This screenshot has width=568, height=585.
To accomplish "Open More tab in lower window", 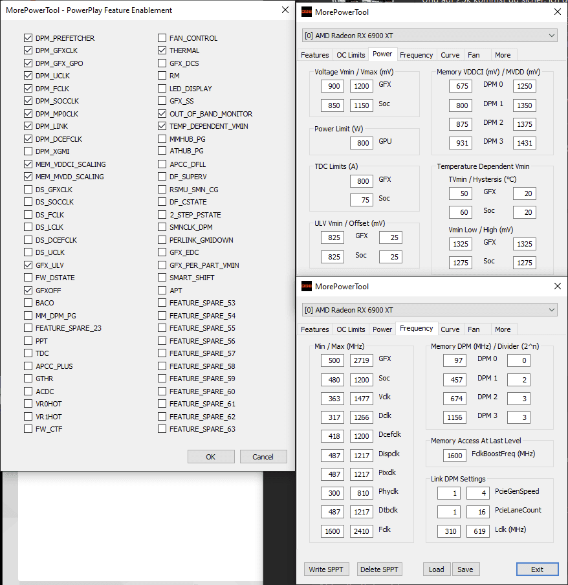I will pyautogui.click(x=503, y=329).
